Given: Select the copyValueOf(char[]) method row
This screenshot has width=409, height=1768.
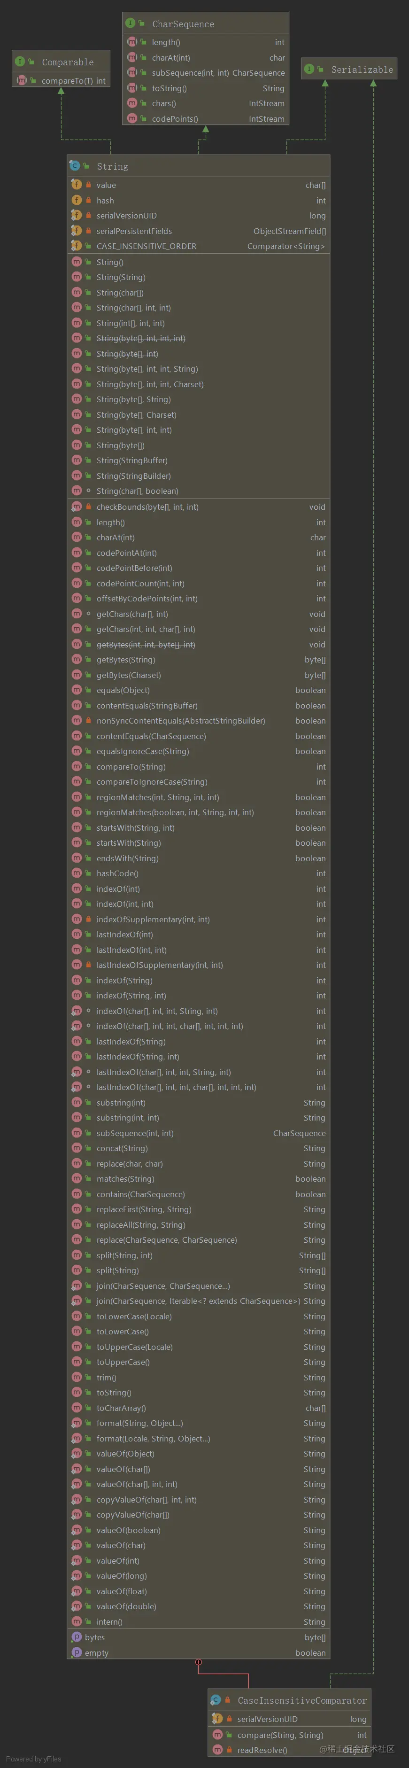Looking at the screenshot, I should tap(198, 1515).
